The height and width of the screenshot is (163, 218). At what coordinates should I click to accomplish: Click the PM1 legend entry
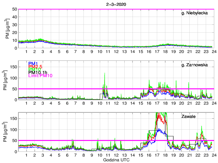[33, 63]
